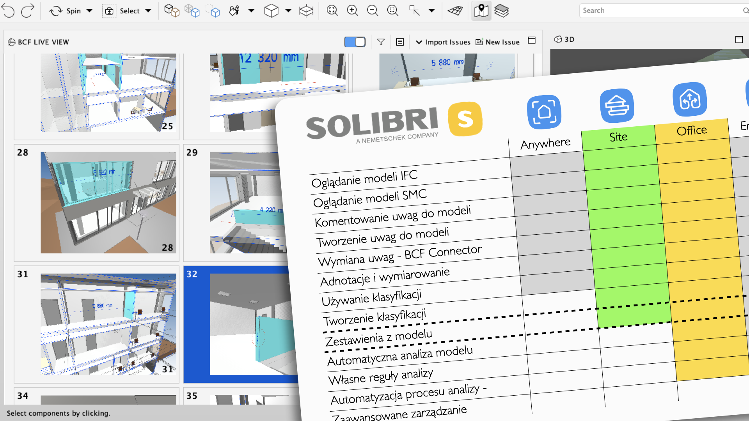Focus the Search field

[x=663, y=11]
